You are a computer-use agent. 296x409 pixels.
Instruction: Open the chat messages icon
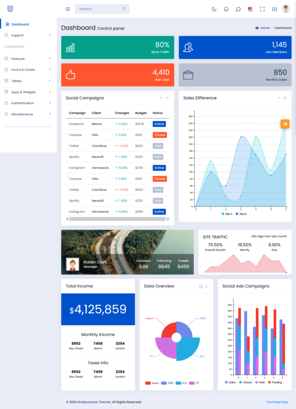point(238,9)
